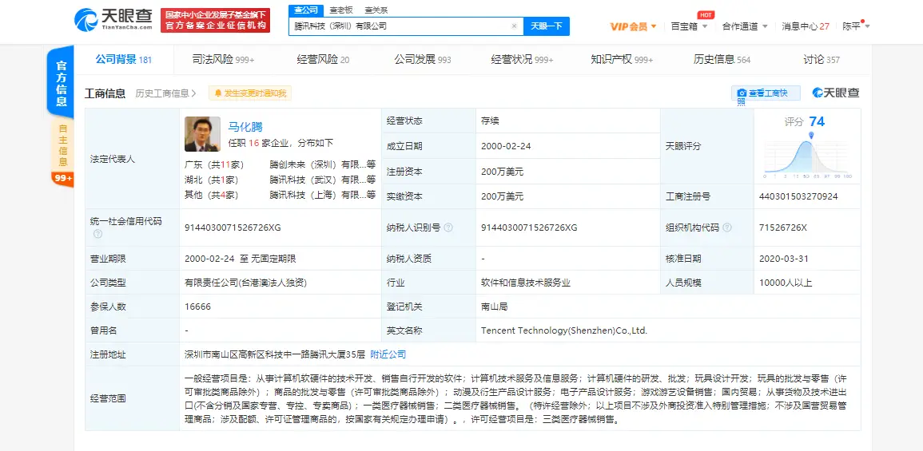Screen dimensions: 923x451
Task: Click 马化腾 portrait photo
Action: (x=202, y=134)
